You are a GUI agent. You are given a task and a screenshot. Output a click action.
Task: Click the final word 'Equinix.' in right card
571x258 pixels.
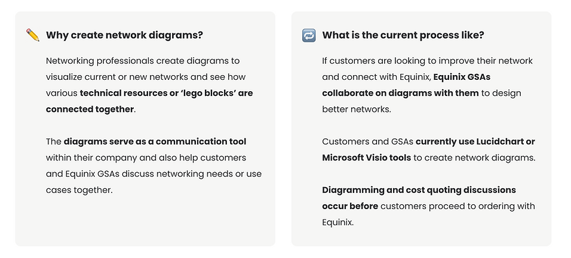coord(337,222)
